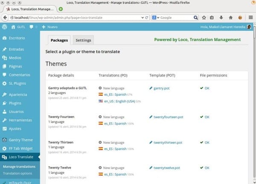Click the comments bubble in admin bar
Screen dimensions: 256x184
pyautogui.click(x=32, y=27)
